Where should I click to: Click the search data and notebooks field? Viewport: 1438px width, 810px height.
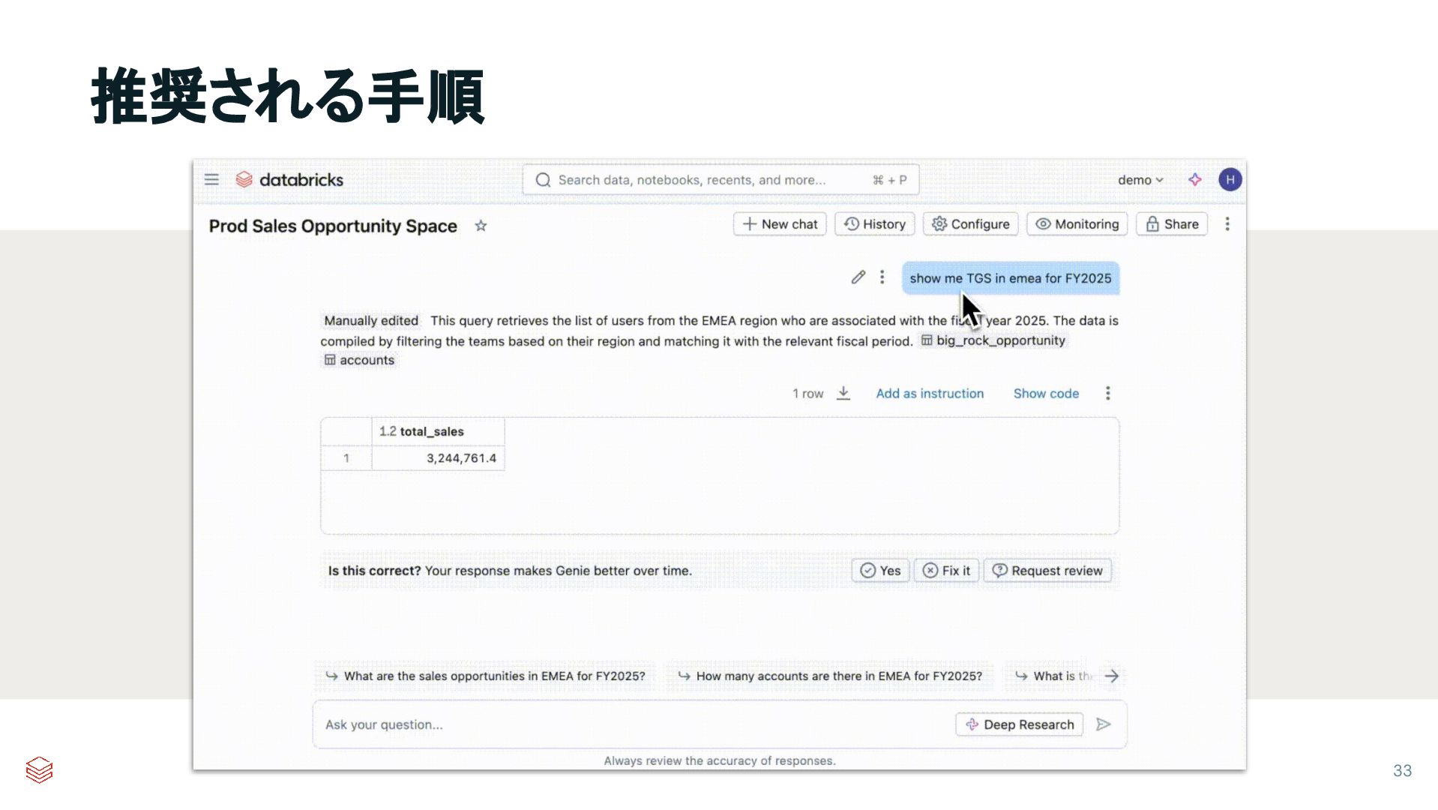coord(720,180)
